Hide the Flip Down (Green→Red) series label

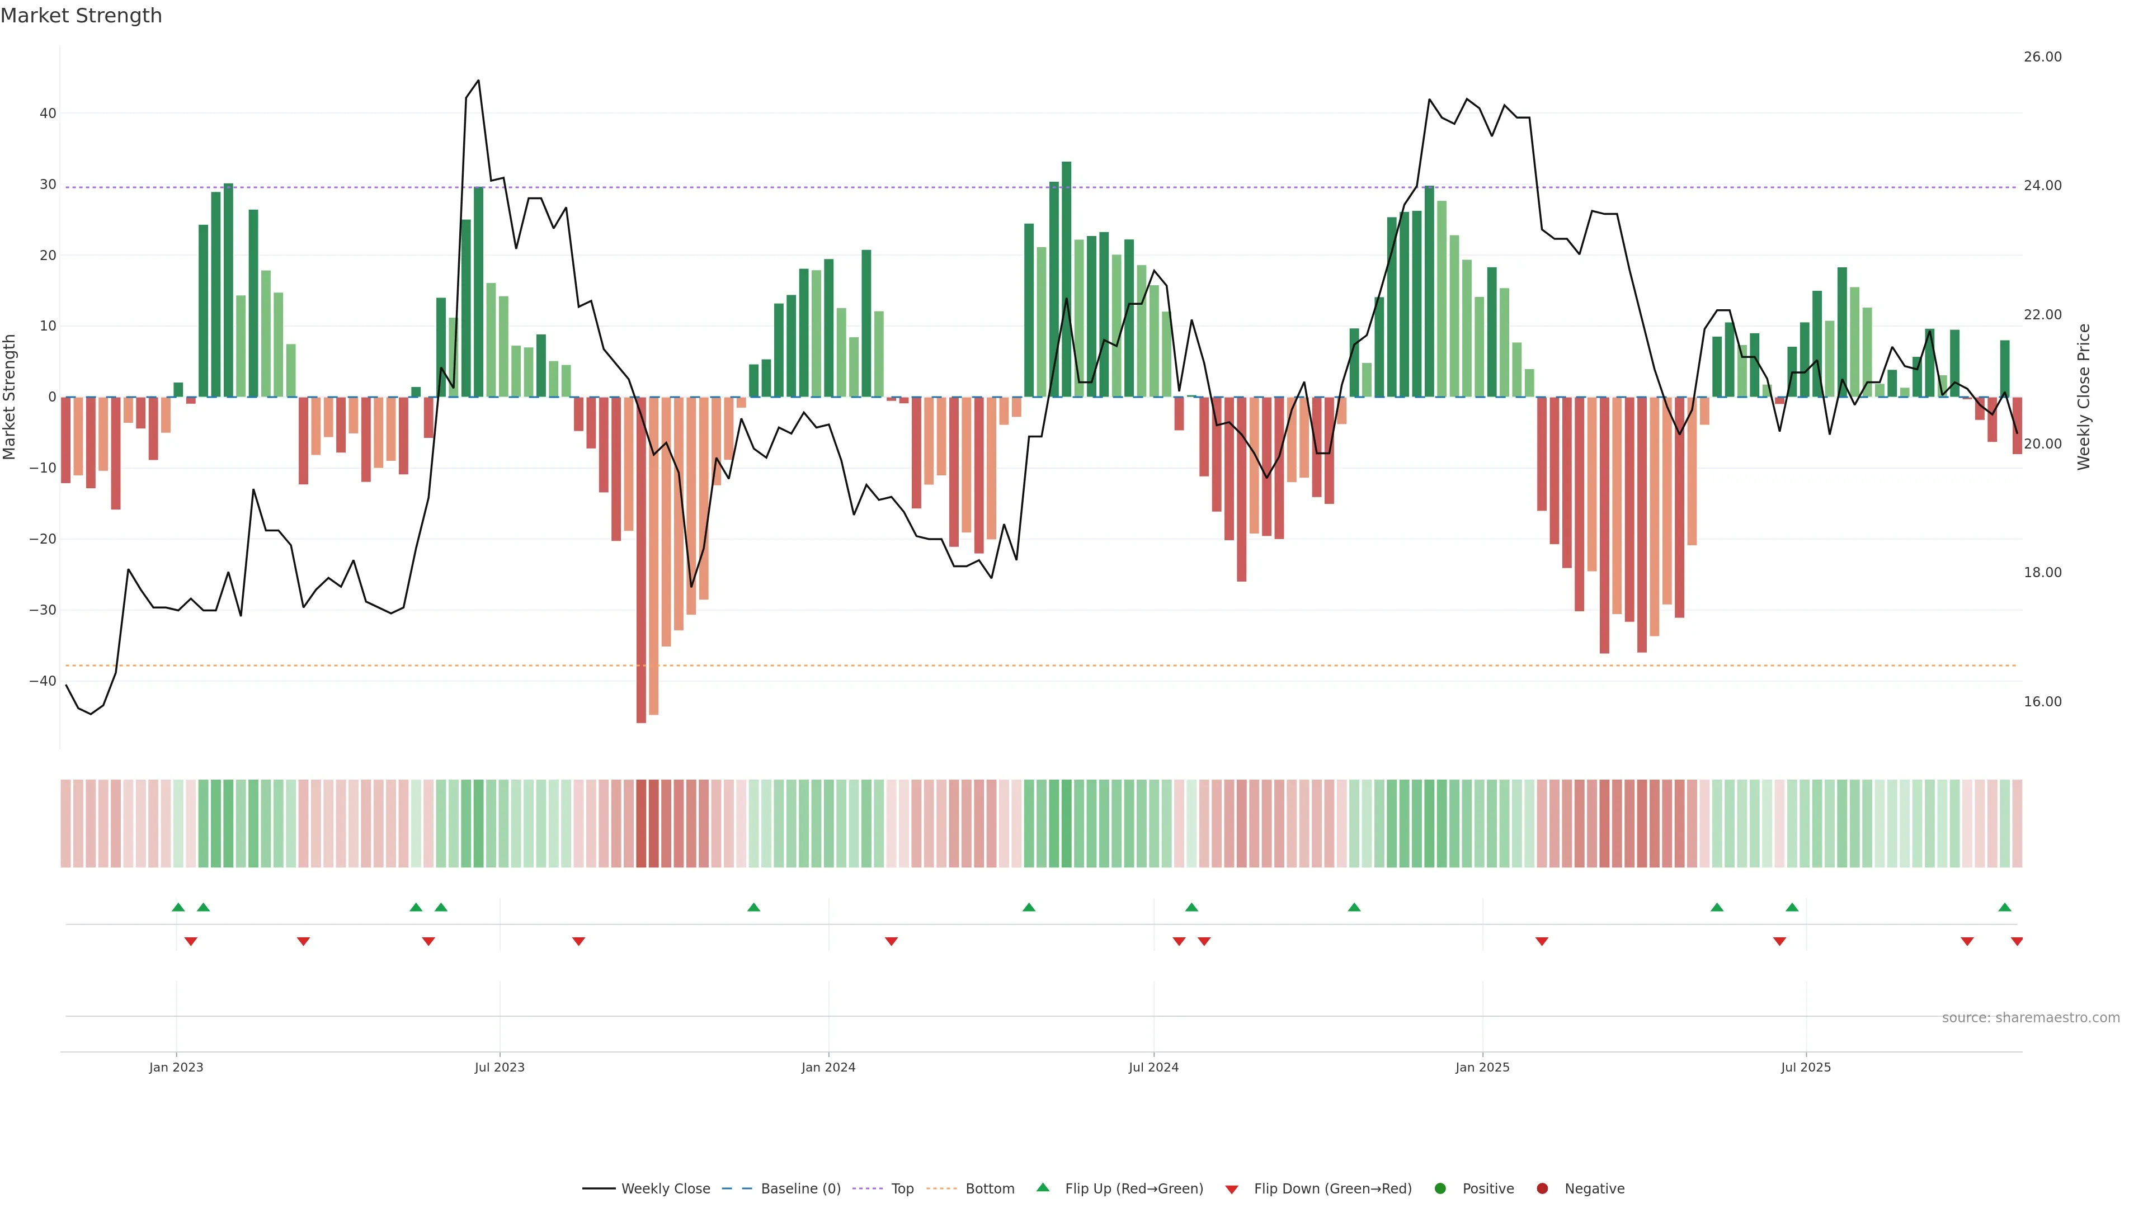point(1332,1189)
